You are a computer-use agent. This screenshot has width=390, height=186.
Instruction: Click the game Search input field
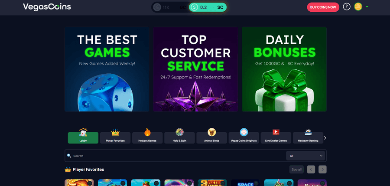click(x=175, y=156)
